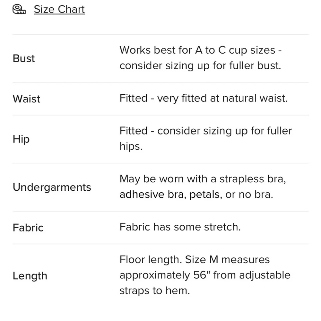The height and width of the screenshot is (321, 321).
Task: Select the Undergarments row label
Action: [52, 187]
